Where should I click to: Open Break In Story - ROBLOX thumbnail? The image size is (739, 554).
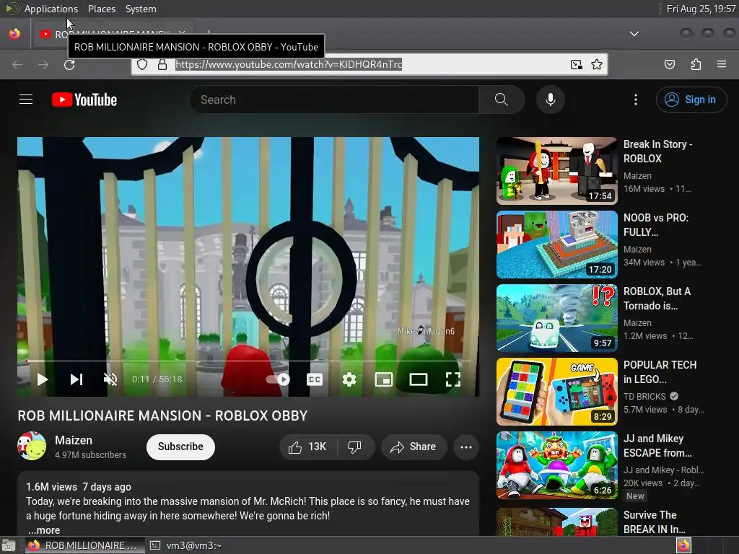(556, 170)
